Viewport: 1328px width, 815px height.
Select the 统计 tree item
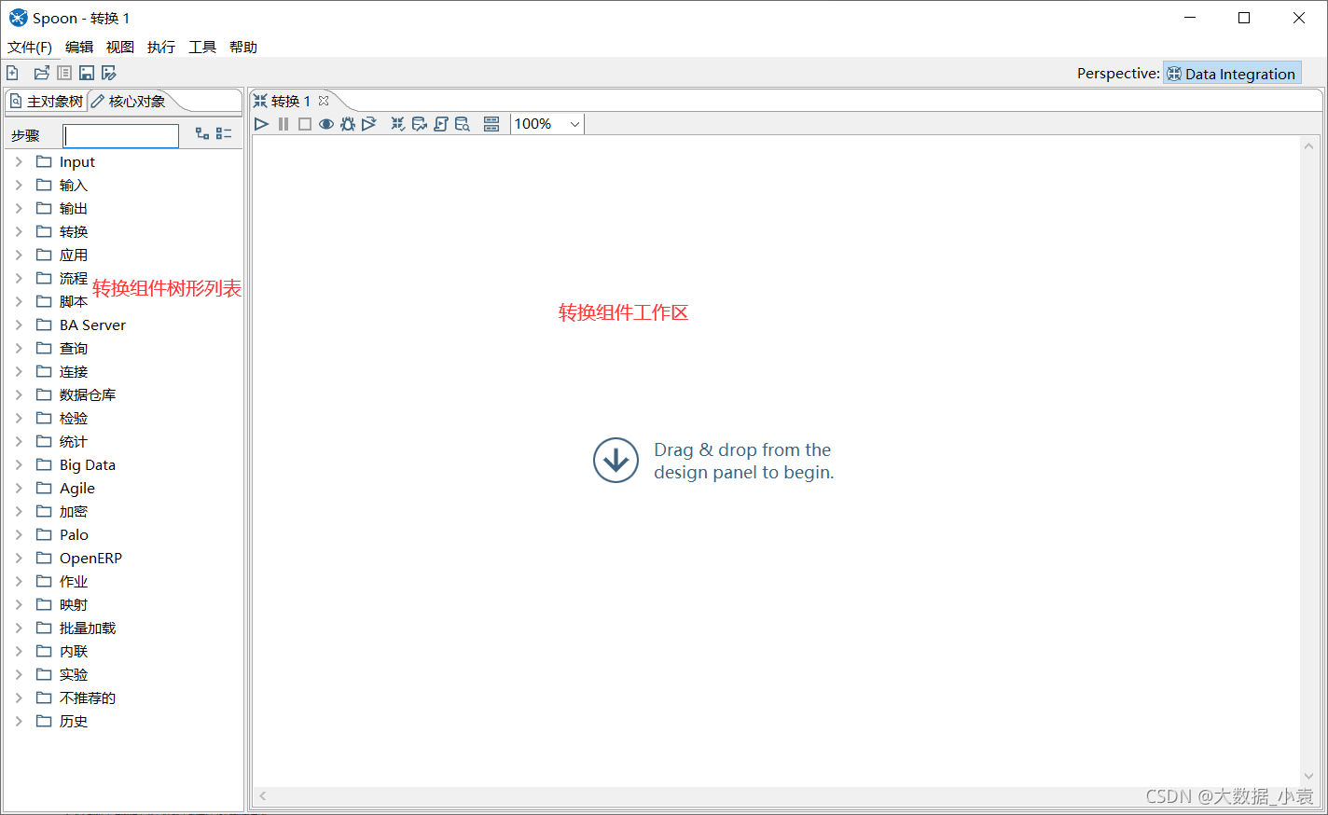[x=74, y=442]
